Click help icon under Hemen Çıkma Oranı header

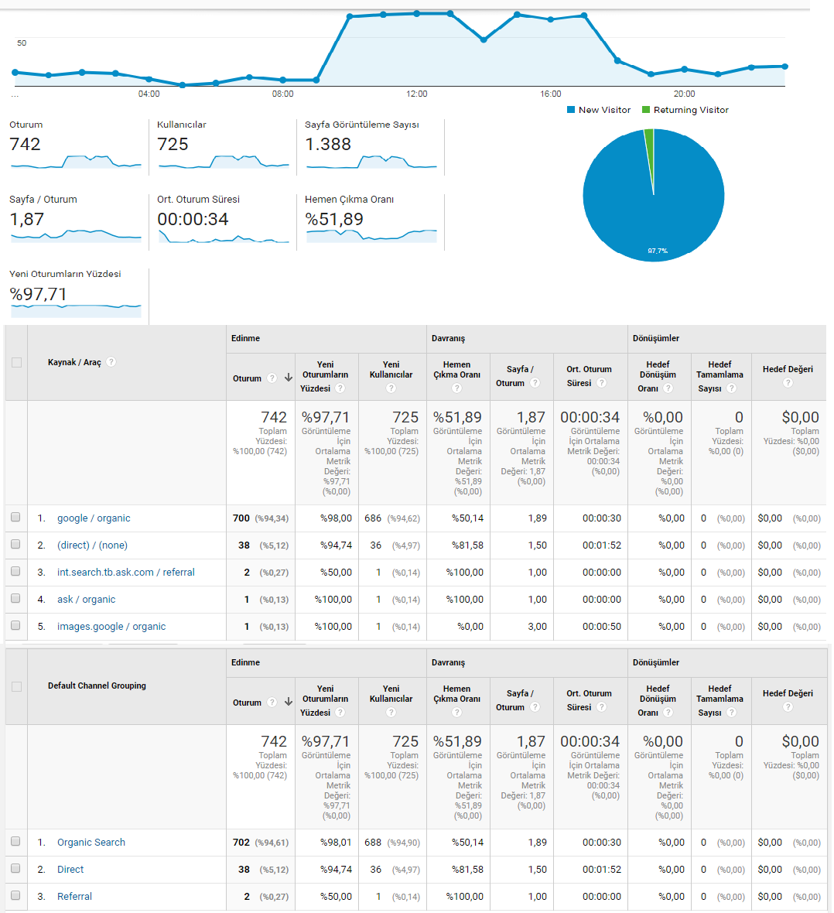[x=456, y=388]
